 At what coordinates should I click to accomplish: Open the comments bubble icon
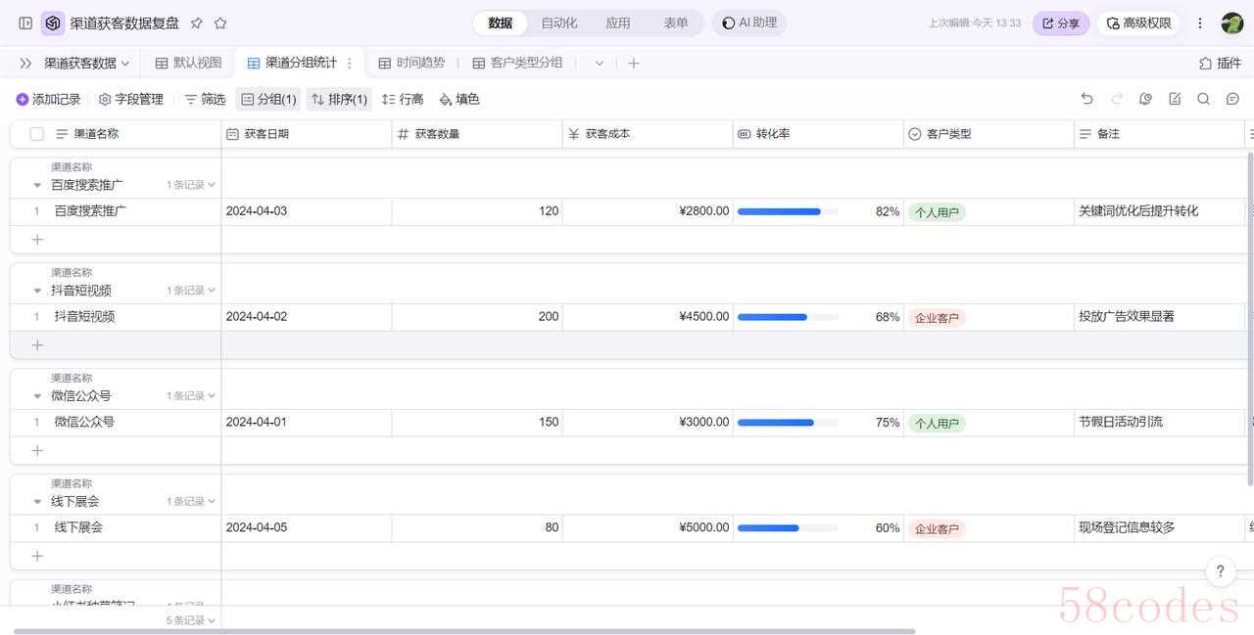tap(1233, 99)
